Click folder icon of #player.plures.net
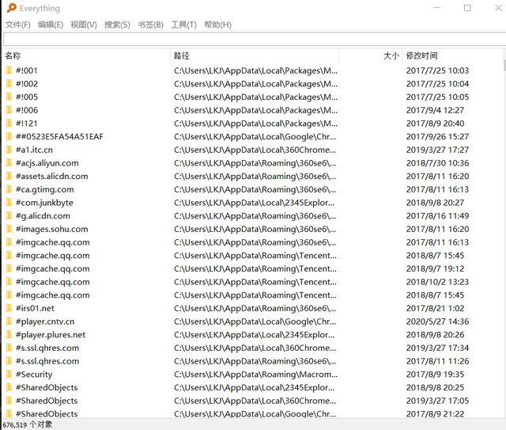Viewport: 506px width, 430px height. click(x=9, y=335)
